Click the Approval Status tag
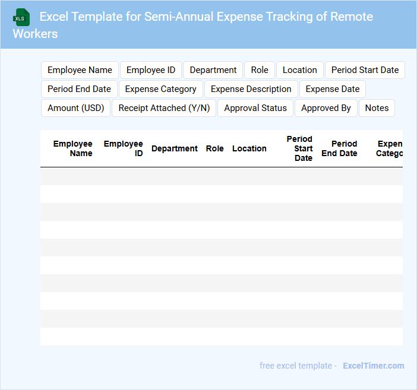Image resolution: width=417 pixels, height=390 pixels. pos(255,108)
